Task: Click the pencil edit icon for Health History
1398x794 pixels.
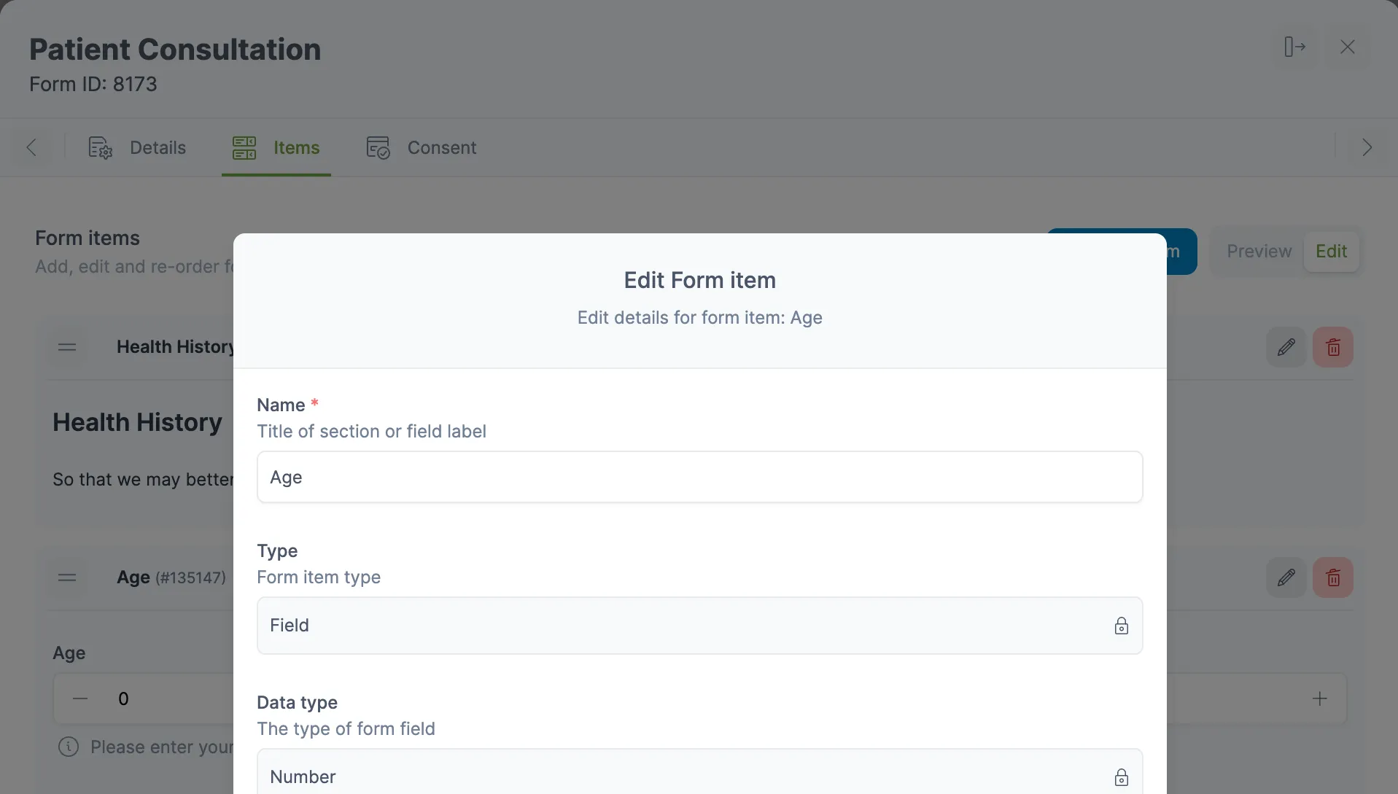Action: click(1286, 347)
